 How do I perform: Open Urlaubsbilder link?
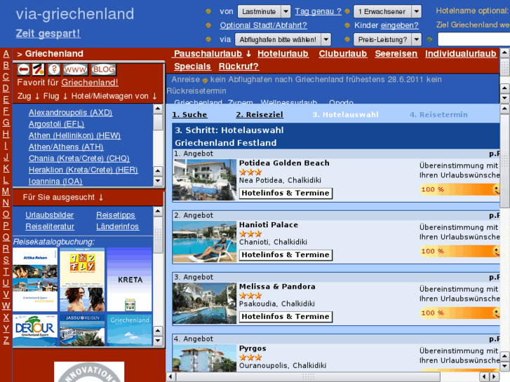point(49,215)
